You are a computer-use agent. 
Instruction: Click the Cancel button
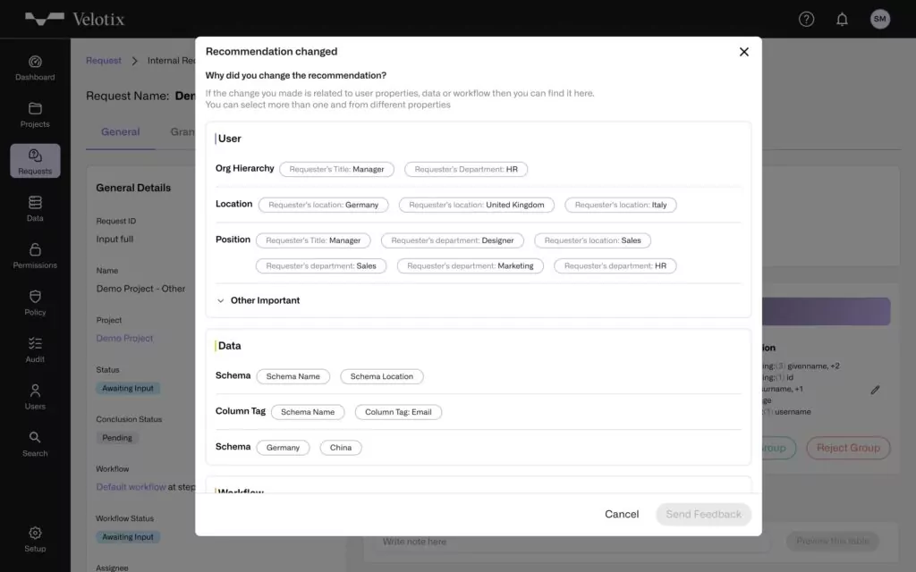(622, 514)
